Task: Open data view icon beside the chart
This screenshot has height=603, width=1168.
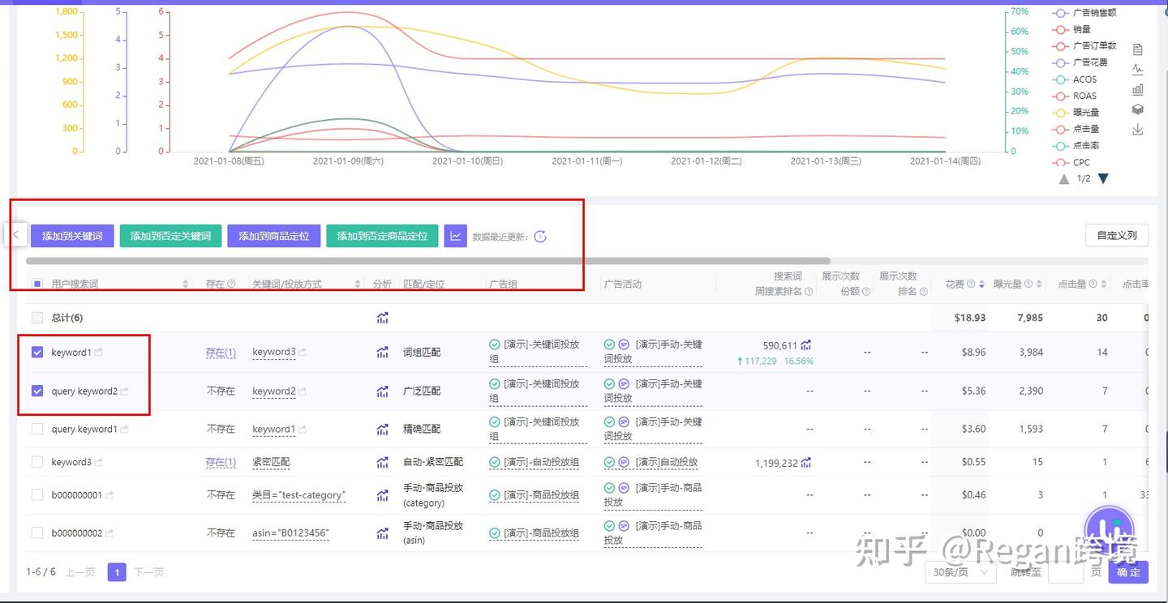Action: tap(1138, 49)
